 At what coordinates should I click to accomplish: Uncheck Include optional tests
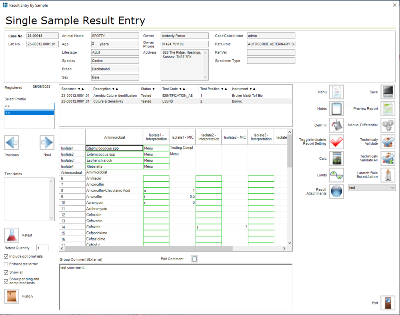click(x=5, y=256)
